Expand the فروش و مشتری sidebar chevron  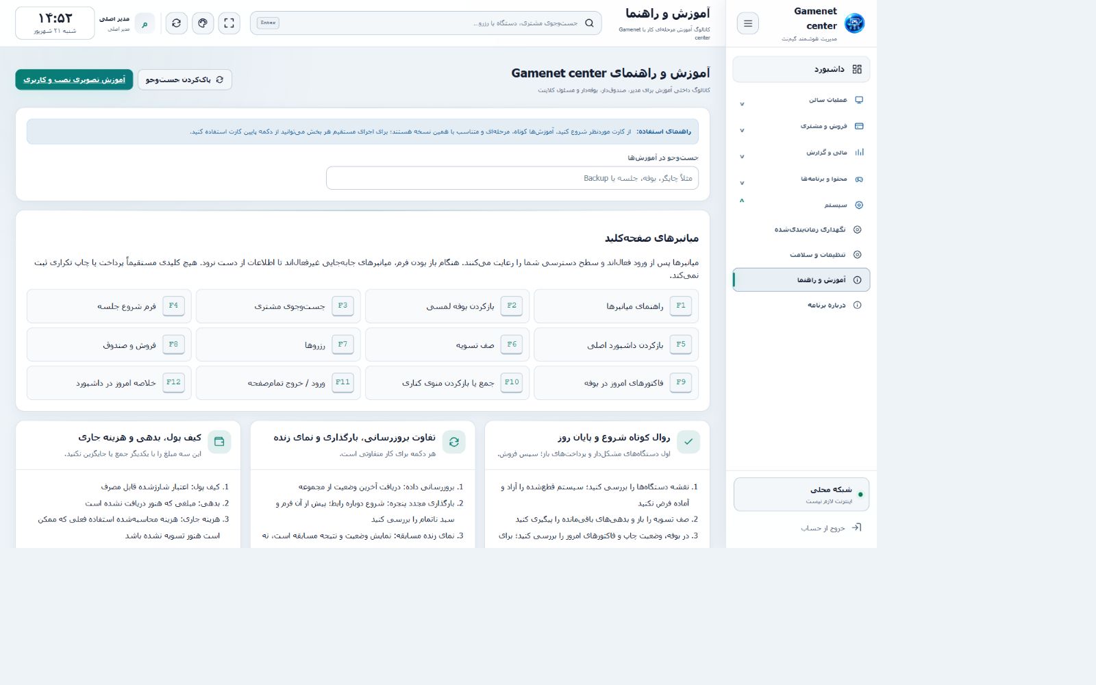tap(742, 130)
